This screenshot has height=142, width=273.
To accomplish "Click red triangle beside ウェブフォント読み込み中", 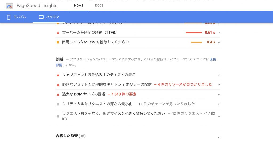I will [x=58, y=75].
